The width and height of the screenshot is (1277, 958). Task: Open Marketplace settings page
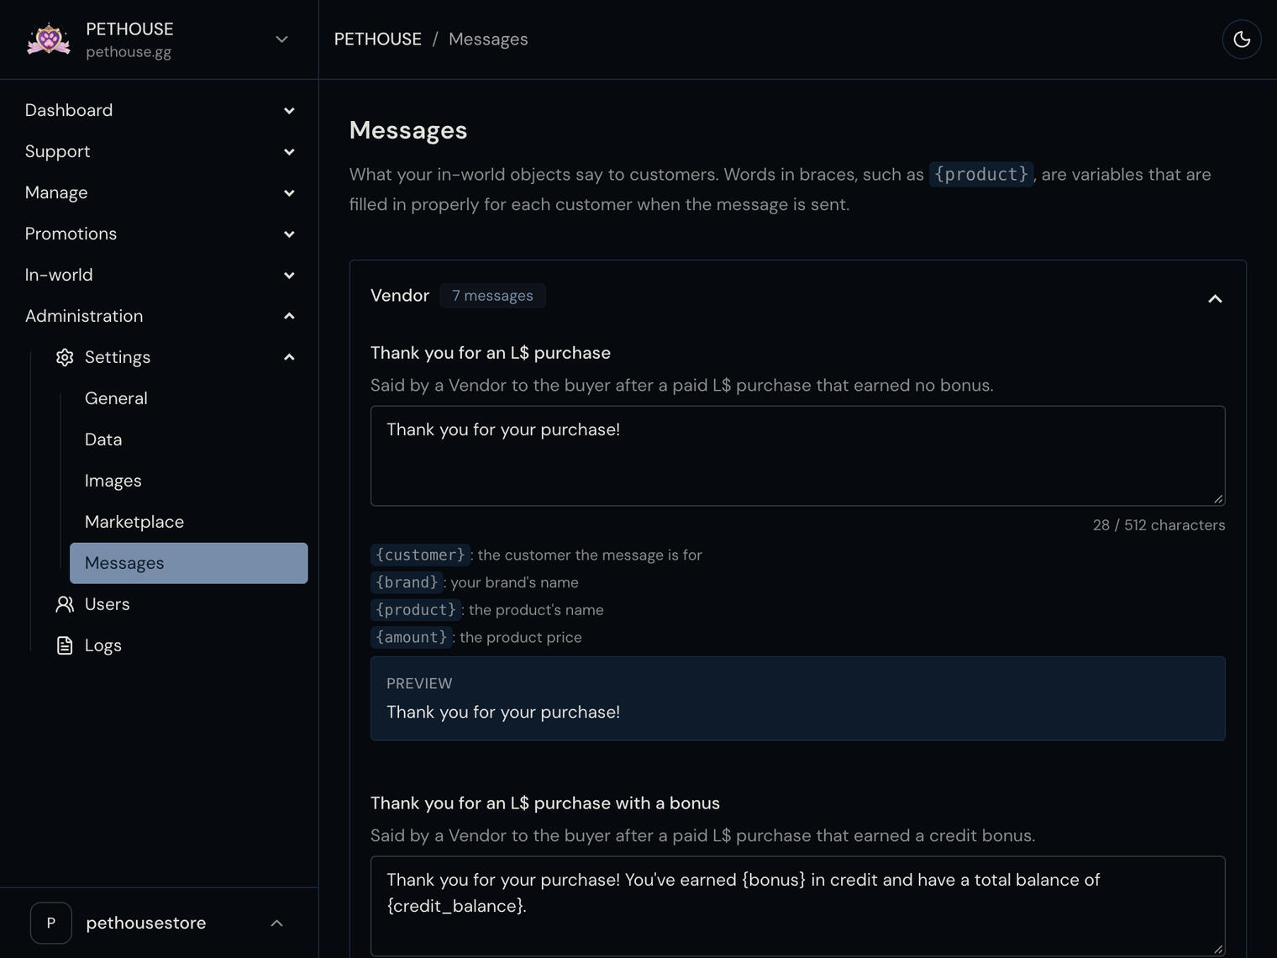pyautogui.click(x=134, y=522)
